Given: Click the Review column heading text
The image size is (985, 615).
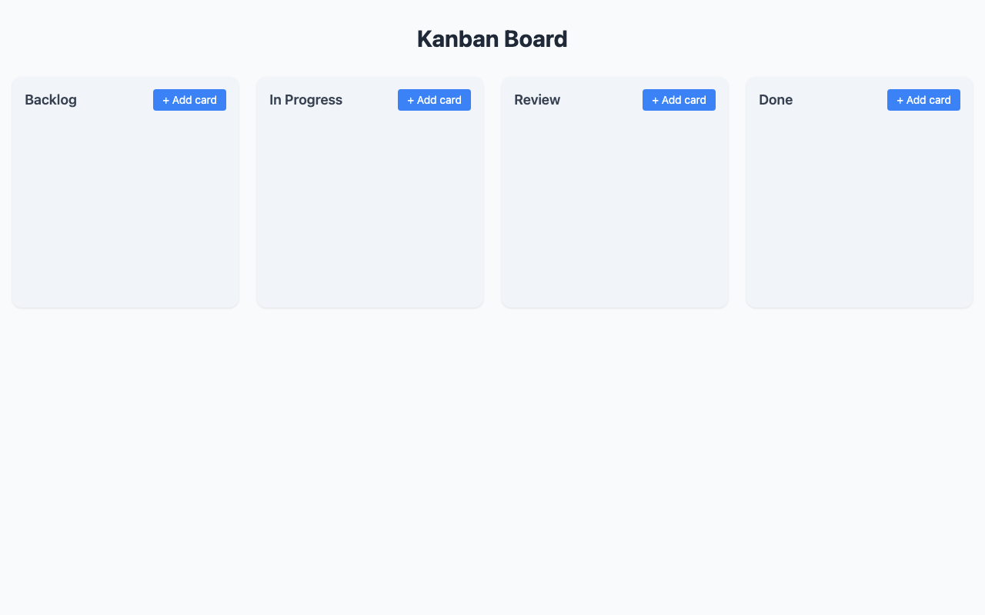Looking at the screenshot, I should [537, 100].
